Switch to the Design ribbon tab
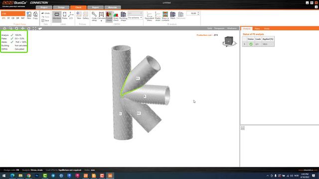 tap(61, 7)
